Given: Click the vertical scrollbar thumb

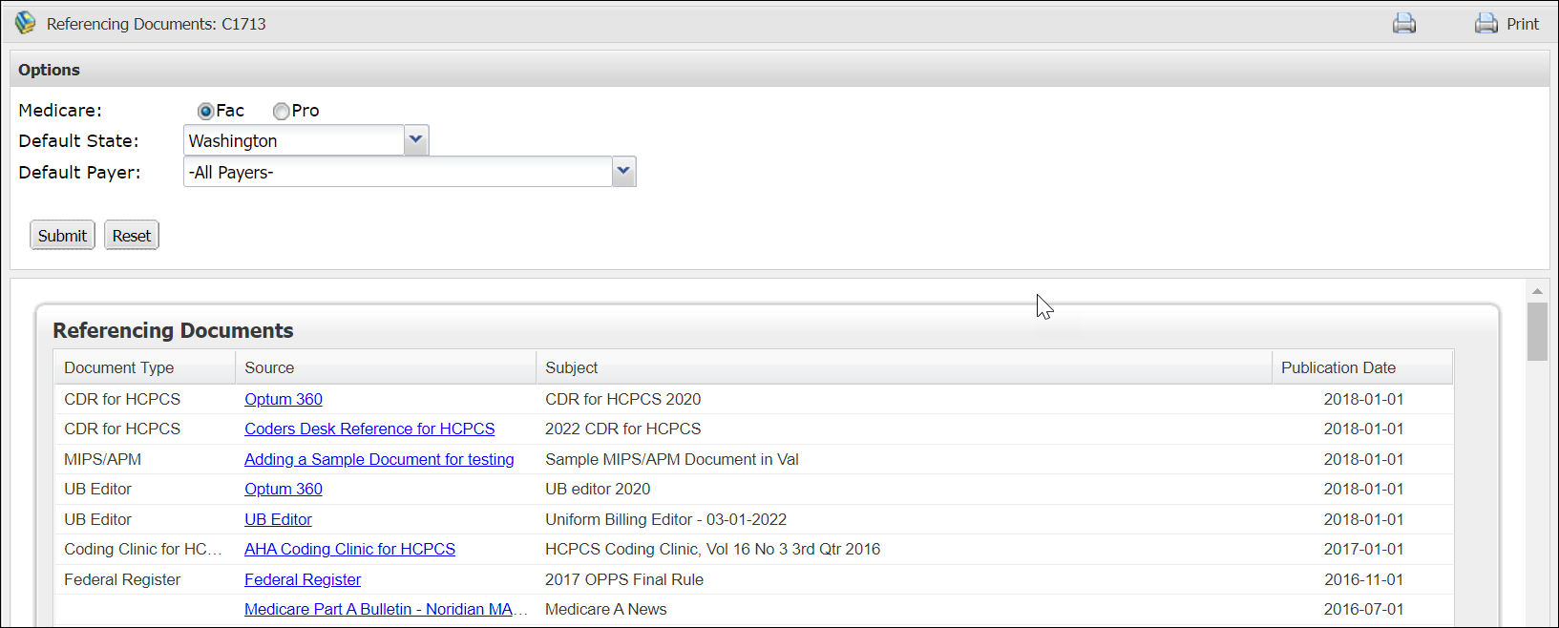Looking at the screenshot, I should (1537, 331).
